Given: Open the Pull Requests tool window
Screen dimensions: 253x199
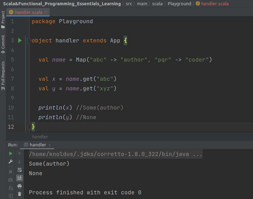Looking at the screenshot, I should click(x=3, y=76).
